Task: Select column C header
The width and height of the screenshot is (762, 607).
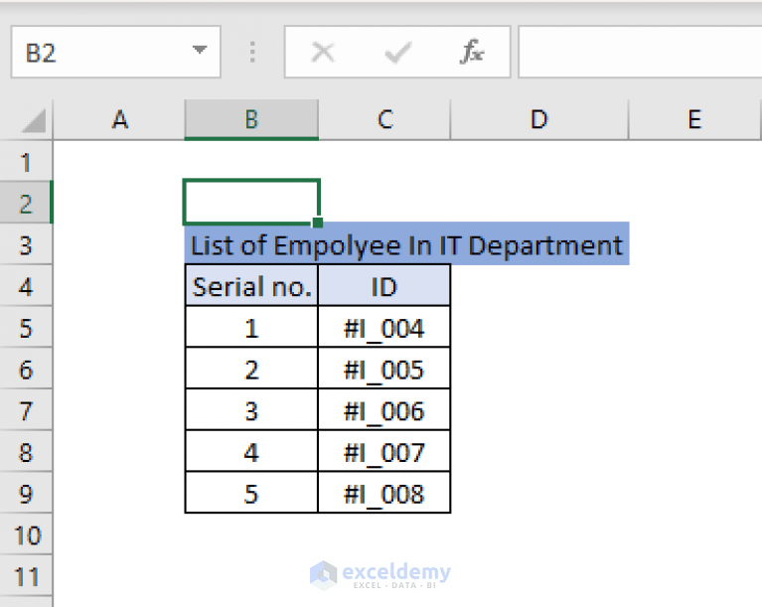Action: click(384, 119)
